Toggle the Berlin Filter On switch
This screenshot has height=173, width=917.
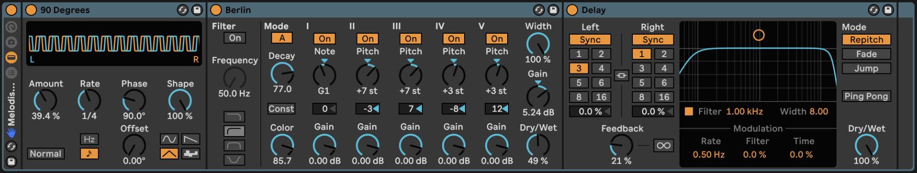click(x=235, y=38)
